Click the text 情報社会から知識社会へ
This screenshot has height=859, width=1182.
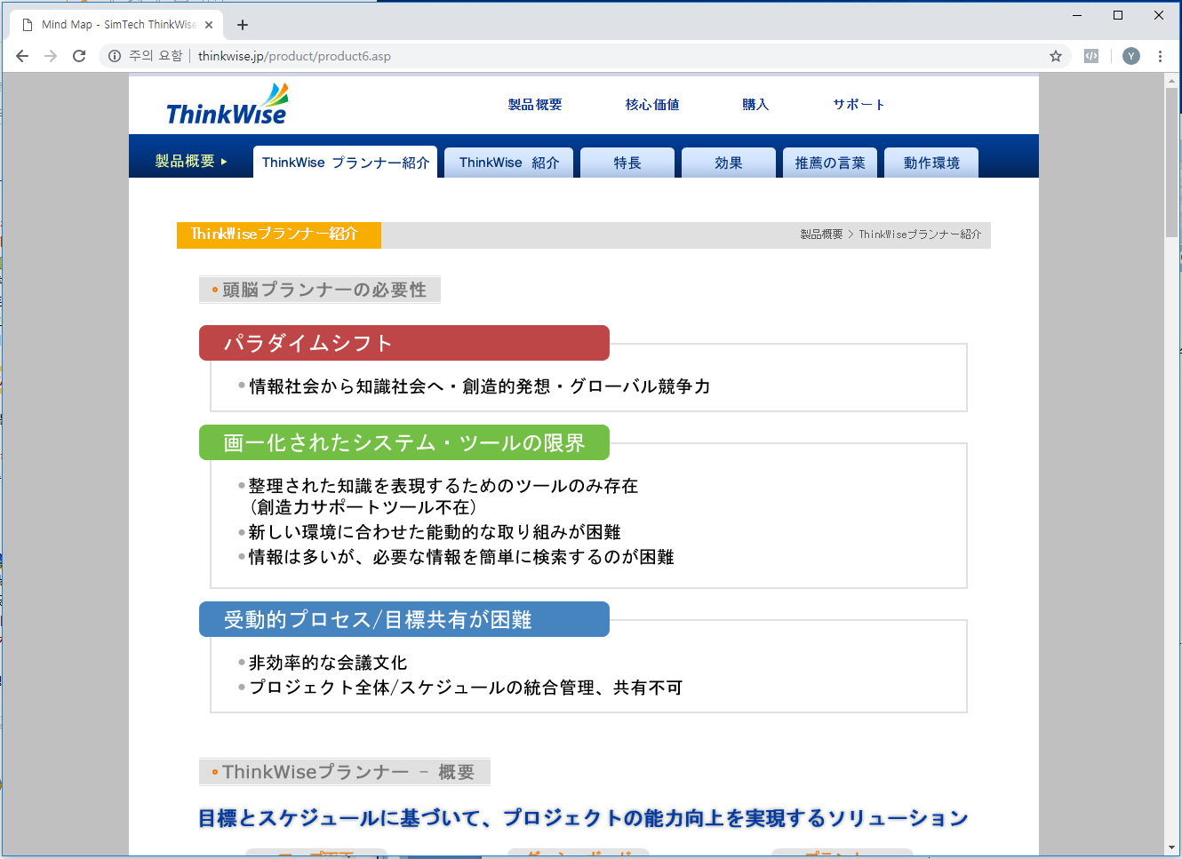click(x=347, y=386)
